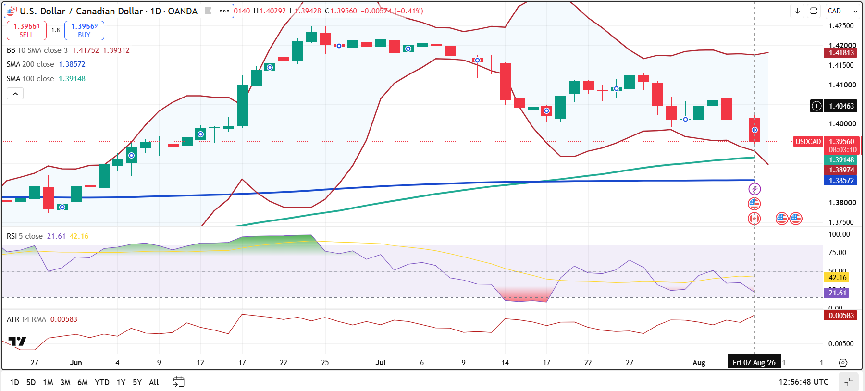Select the 3M time range
The width and height of the screenshot is (865, 391).
[x=65, y=382]
